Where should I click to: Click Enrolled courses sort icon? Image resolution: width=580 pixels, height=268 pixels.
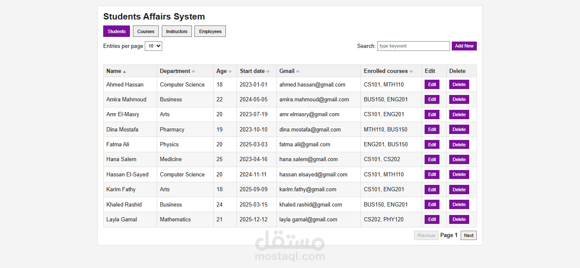point(411,71)
